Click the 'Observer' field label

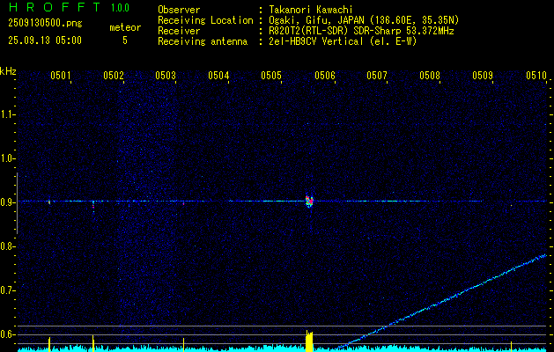point(179,10)
